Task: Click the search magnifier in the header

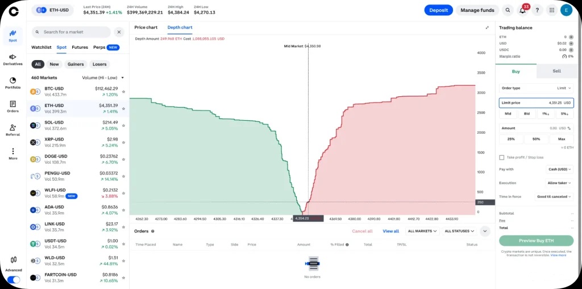Action: [508, 10]
